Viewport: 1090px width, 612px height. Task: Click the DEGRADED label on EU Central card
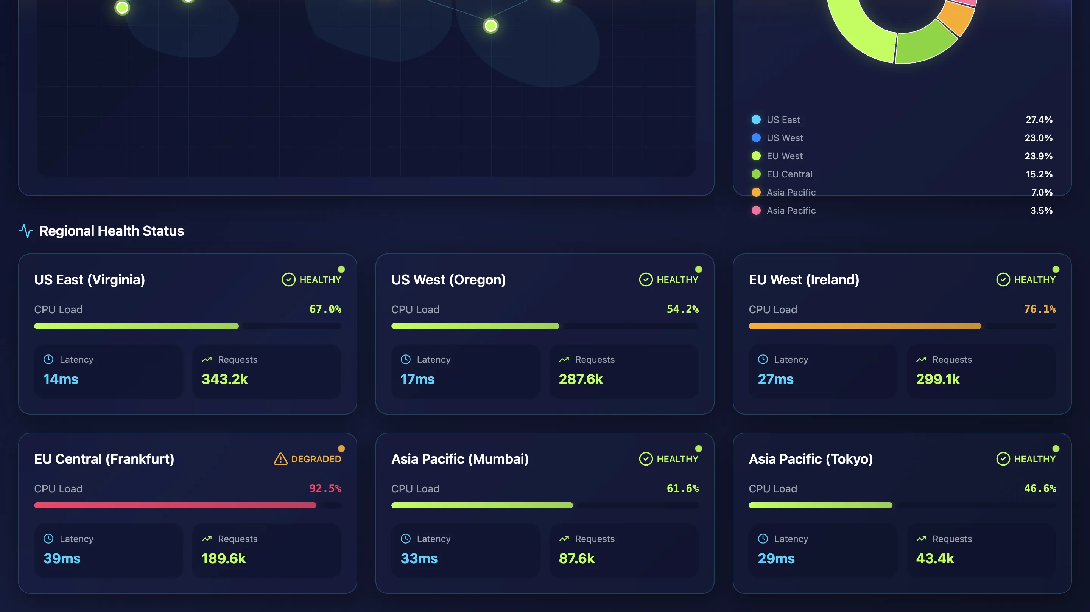316,458
